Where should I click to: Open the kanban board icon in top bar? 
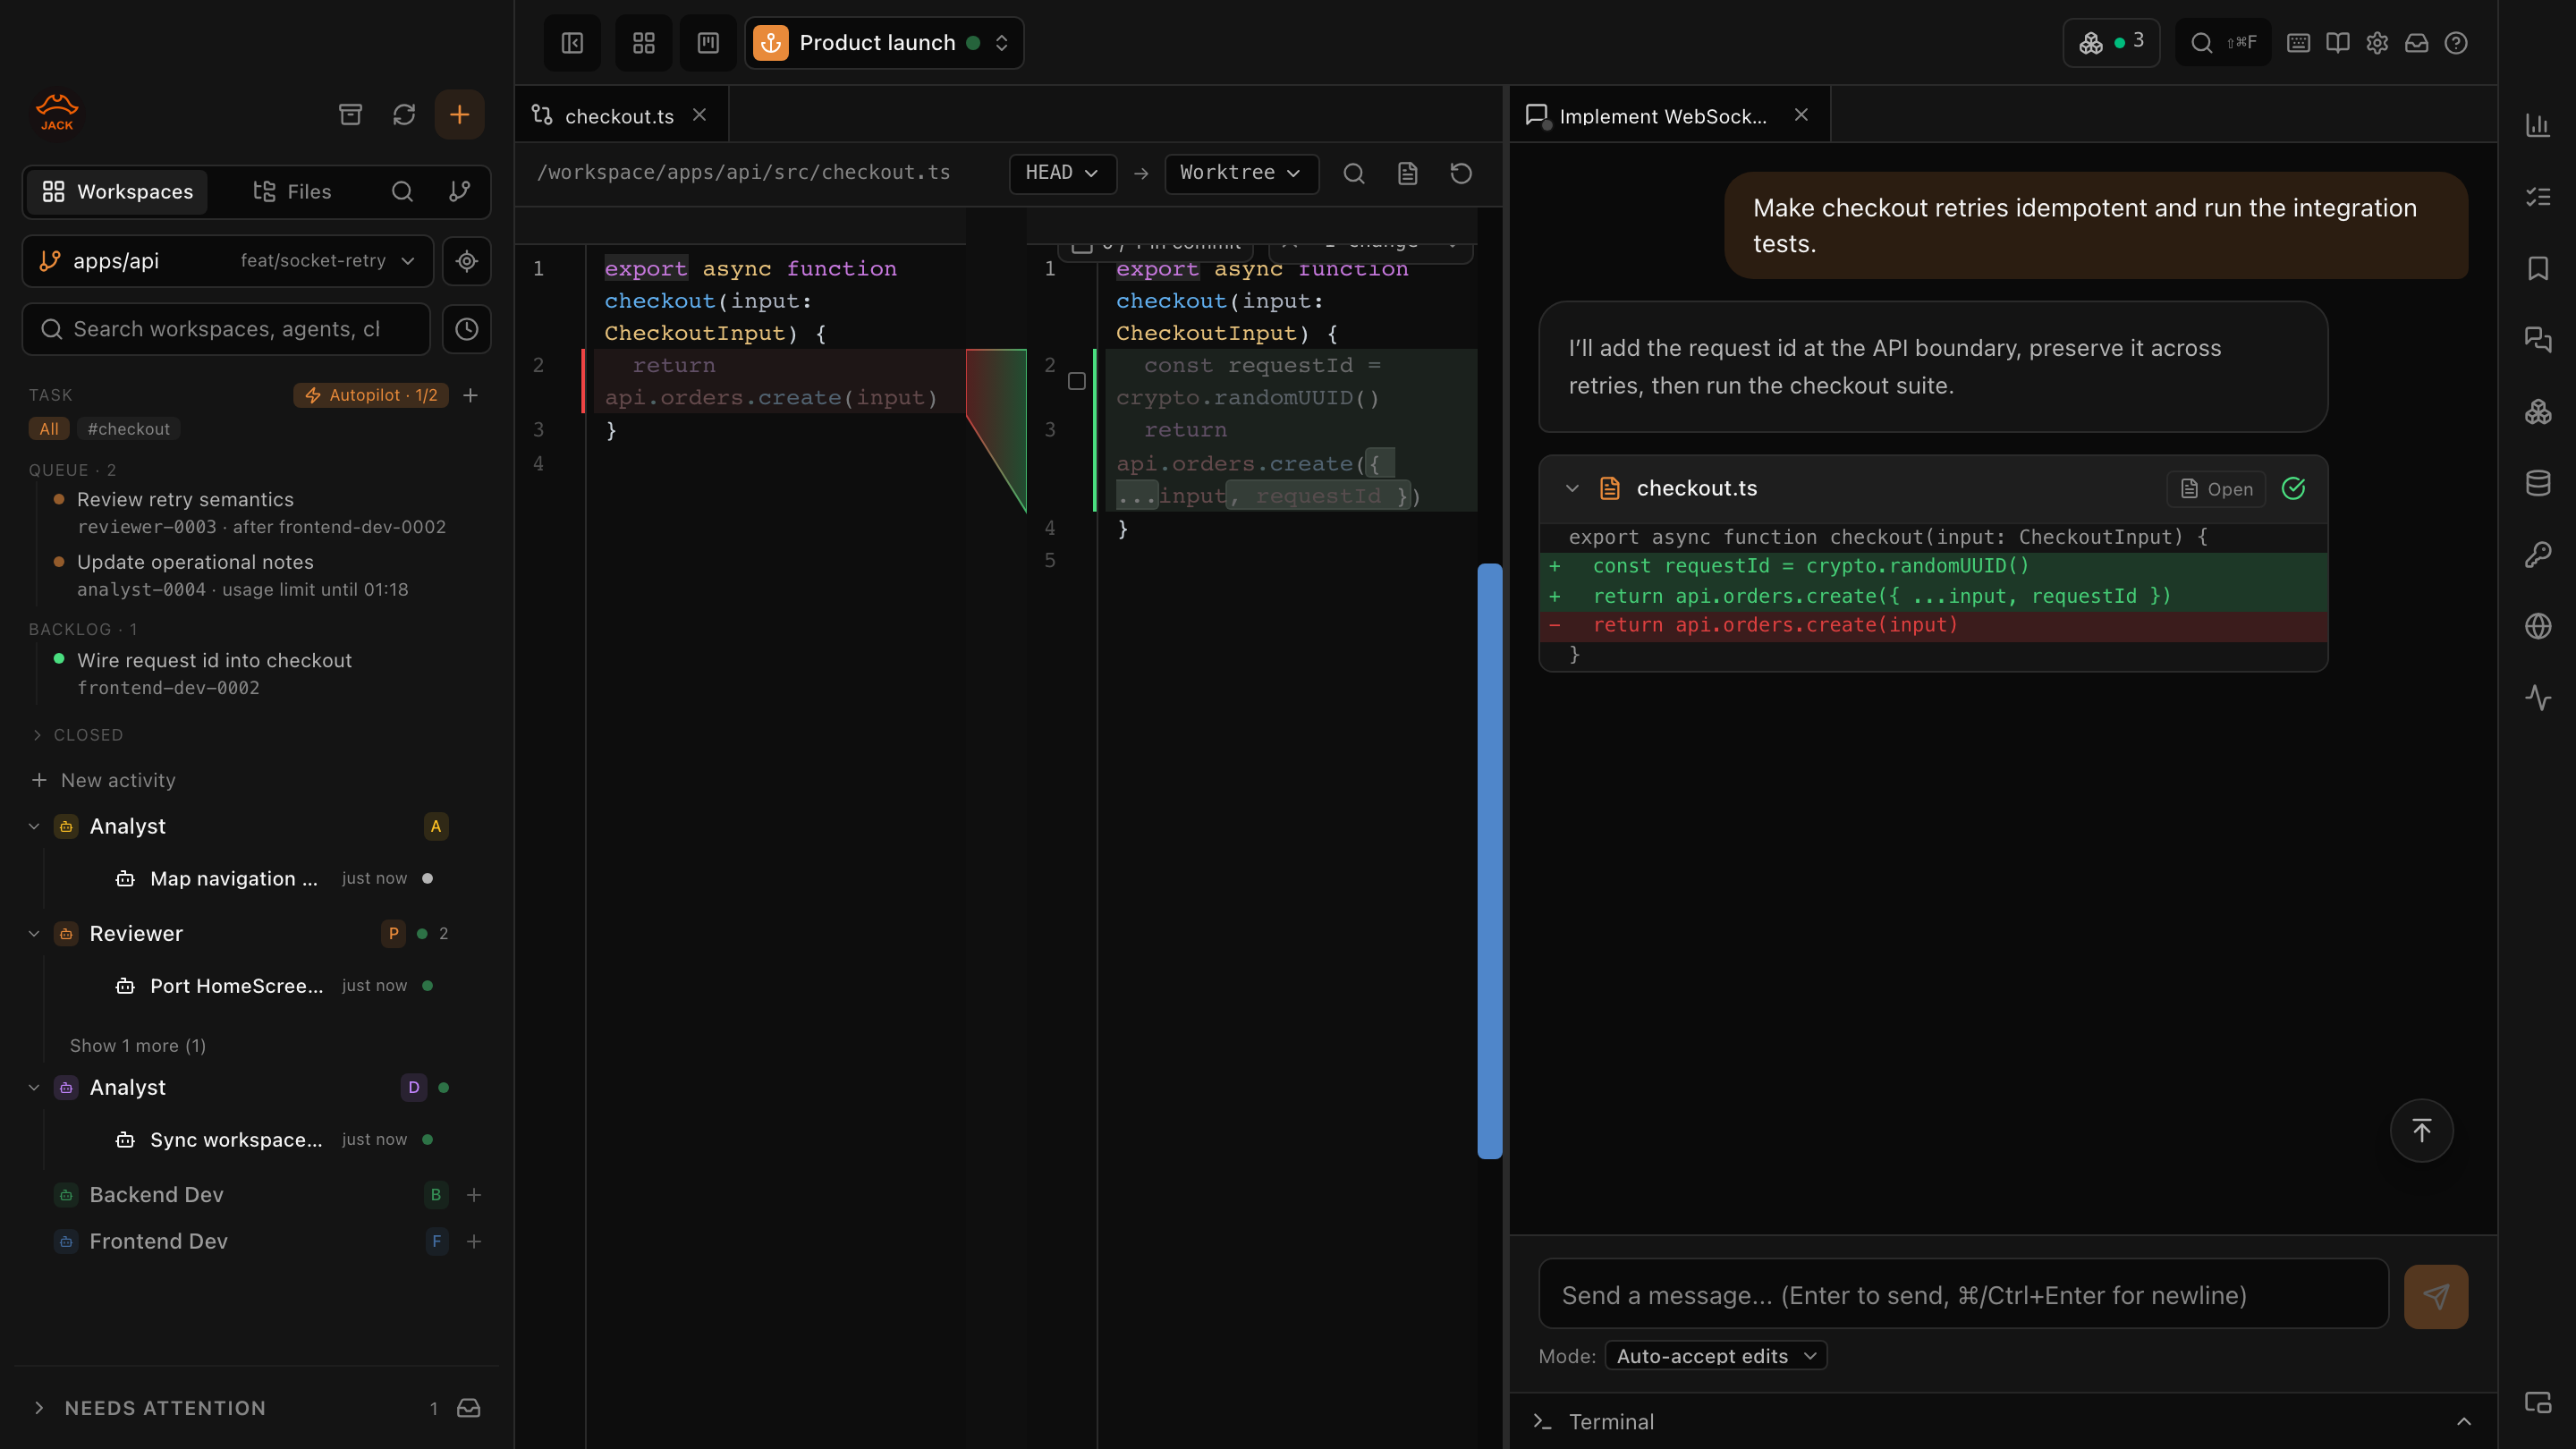708,43
